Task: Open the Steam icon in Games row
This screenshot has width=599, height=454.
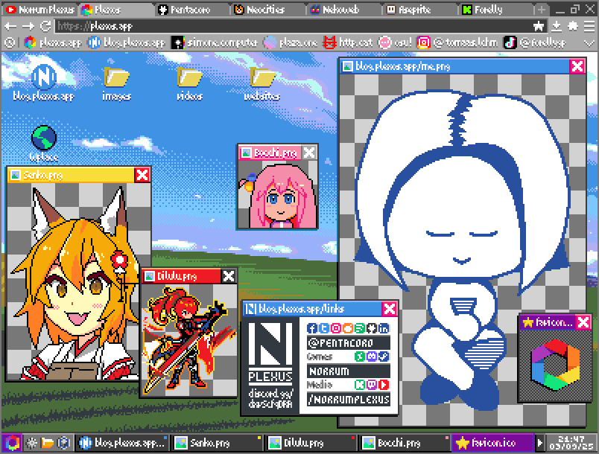Action: coord(383,357)
